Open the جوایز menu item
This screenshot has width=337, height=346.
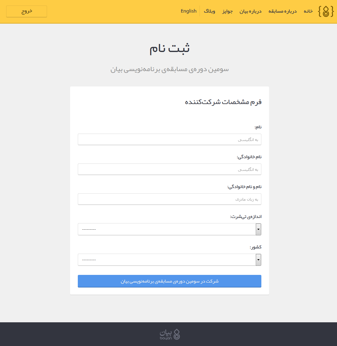coord(227,11)
